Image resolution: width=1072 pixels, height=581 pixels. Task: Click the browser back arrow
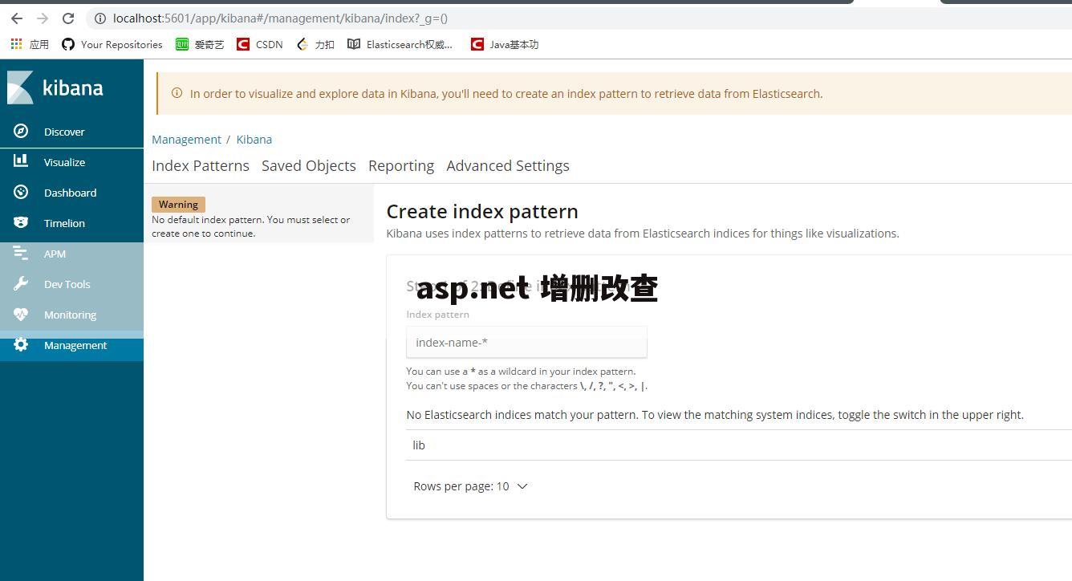(x=17, y=18)
